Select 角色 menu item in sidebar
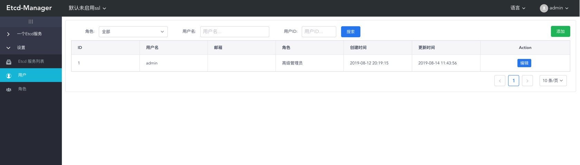This screenshot has width=580, height=165. click(x=31, y=89)
